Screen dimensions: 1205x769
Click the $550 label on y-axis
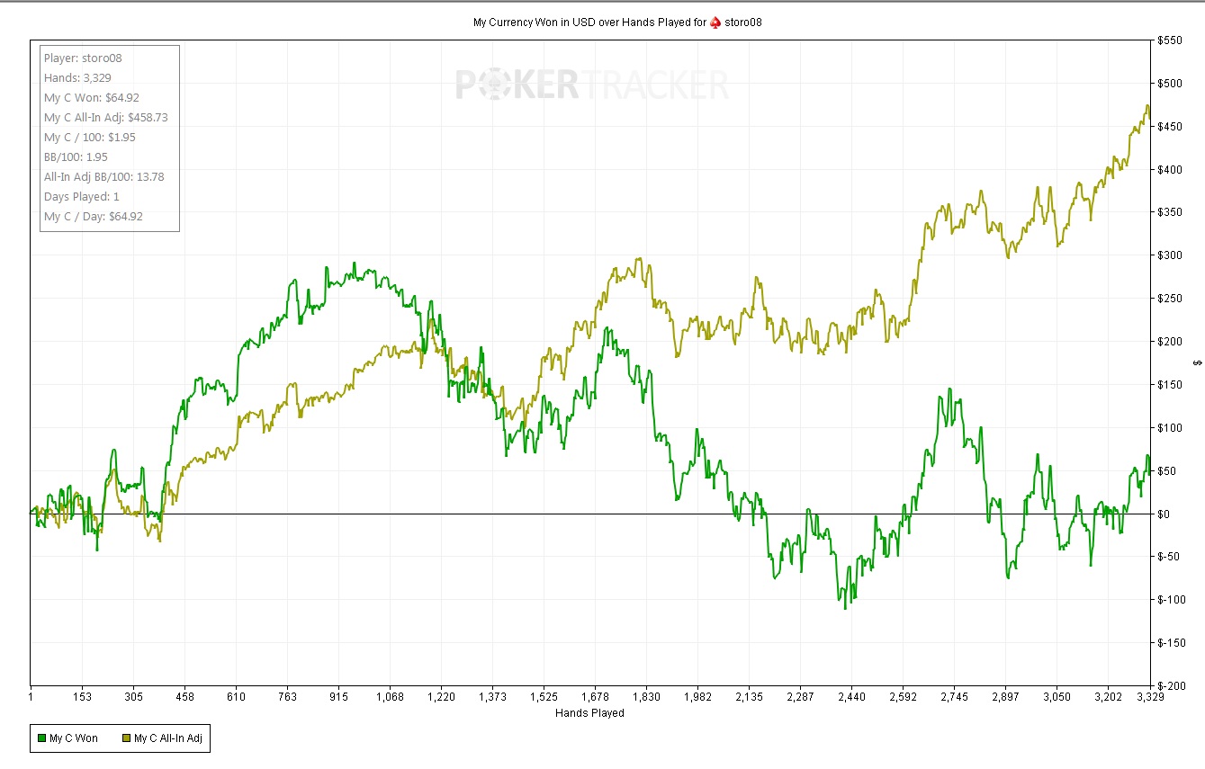(1169, 40)
